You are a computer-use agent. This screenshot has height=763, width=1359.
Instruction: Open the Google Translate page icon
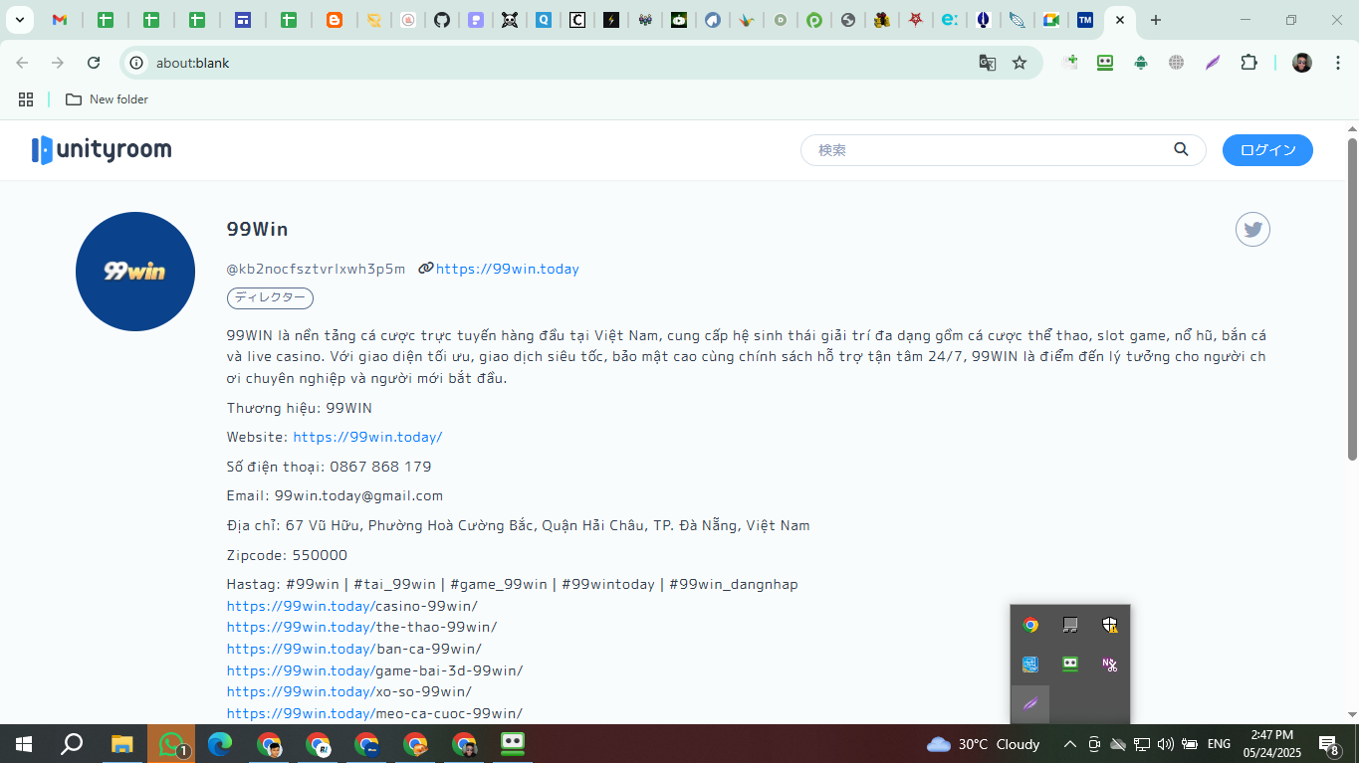(987, 63)
